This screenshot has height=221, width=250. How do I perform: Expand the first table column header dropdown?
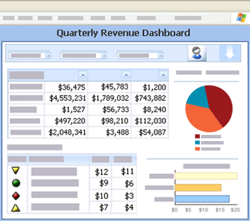(83, 75)
